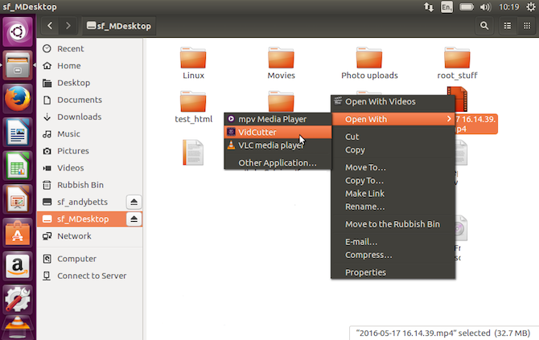Select Copy in the context menu
The width and height of the screenshot is (539, 340).
[393, 150]
